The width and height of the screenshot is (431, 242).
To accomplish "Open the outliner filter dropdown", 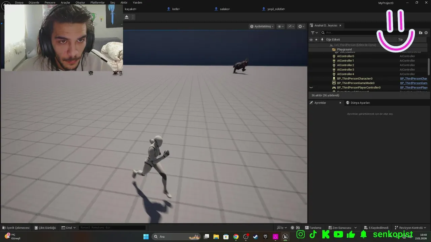I will 314,33.
